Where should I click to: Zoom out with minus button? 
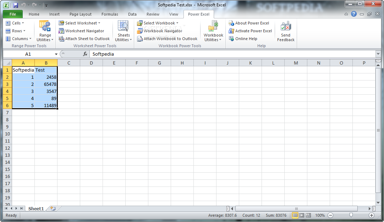[x=330, y=215]
